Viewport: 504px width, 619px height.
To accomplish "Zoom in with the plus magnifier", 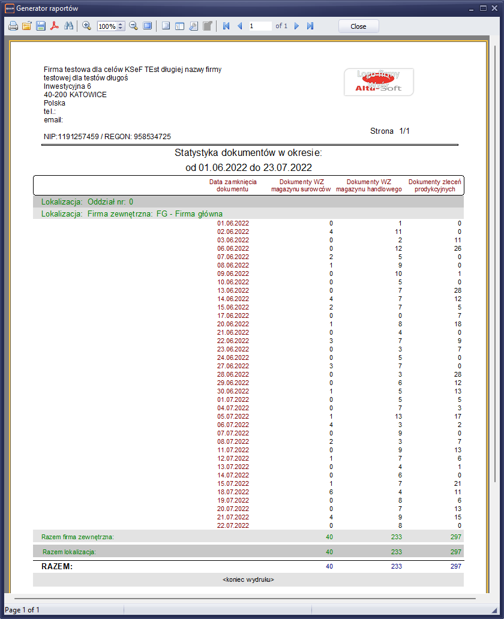I will 86,26.
